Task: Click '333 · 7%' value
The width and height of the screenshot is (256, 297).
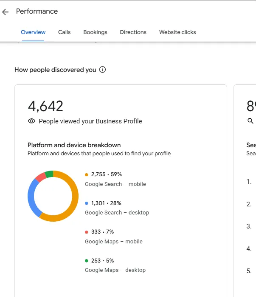Action: 102,231
